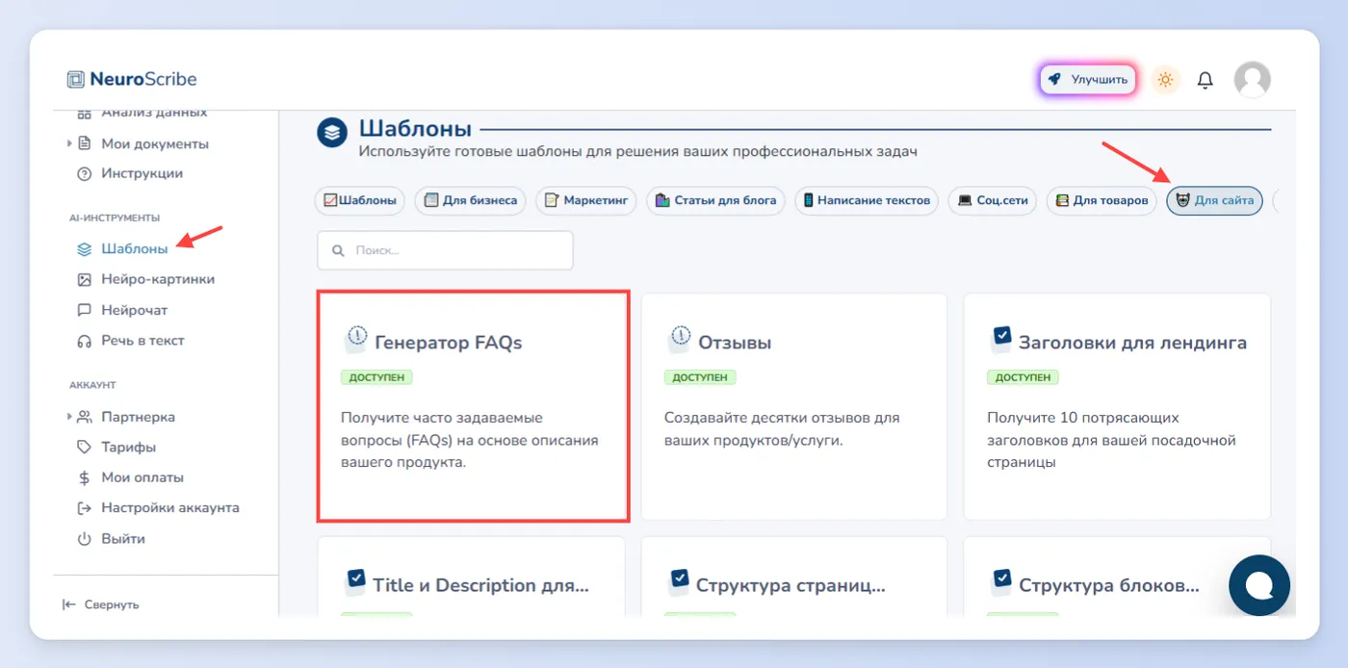Open the user avatar profile menu
Viewport: 1348px width, 668px height.
(1252, 80)
